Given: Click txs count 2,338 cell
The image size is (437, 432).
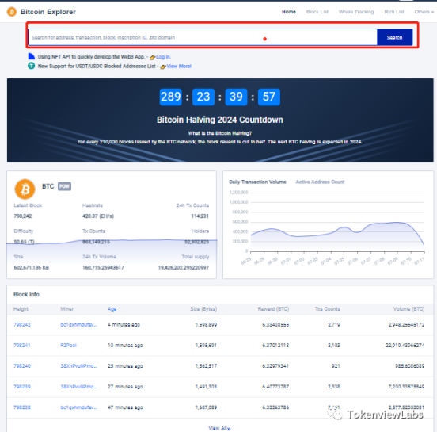Looking at the screenshot, I should pos(334,387).
